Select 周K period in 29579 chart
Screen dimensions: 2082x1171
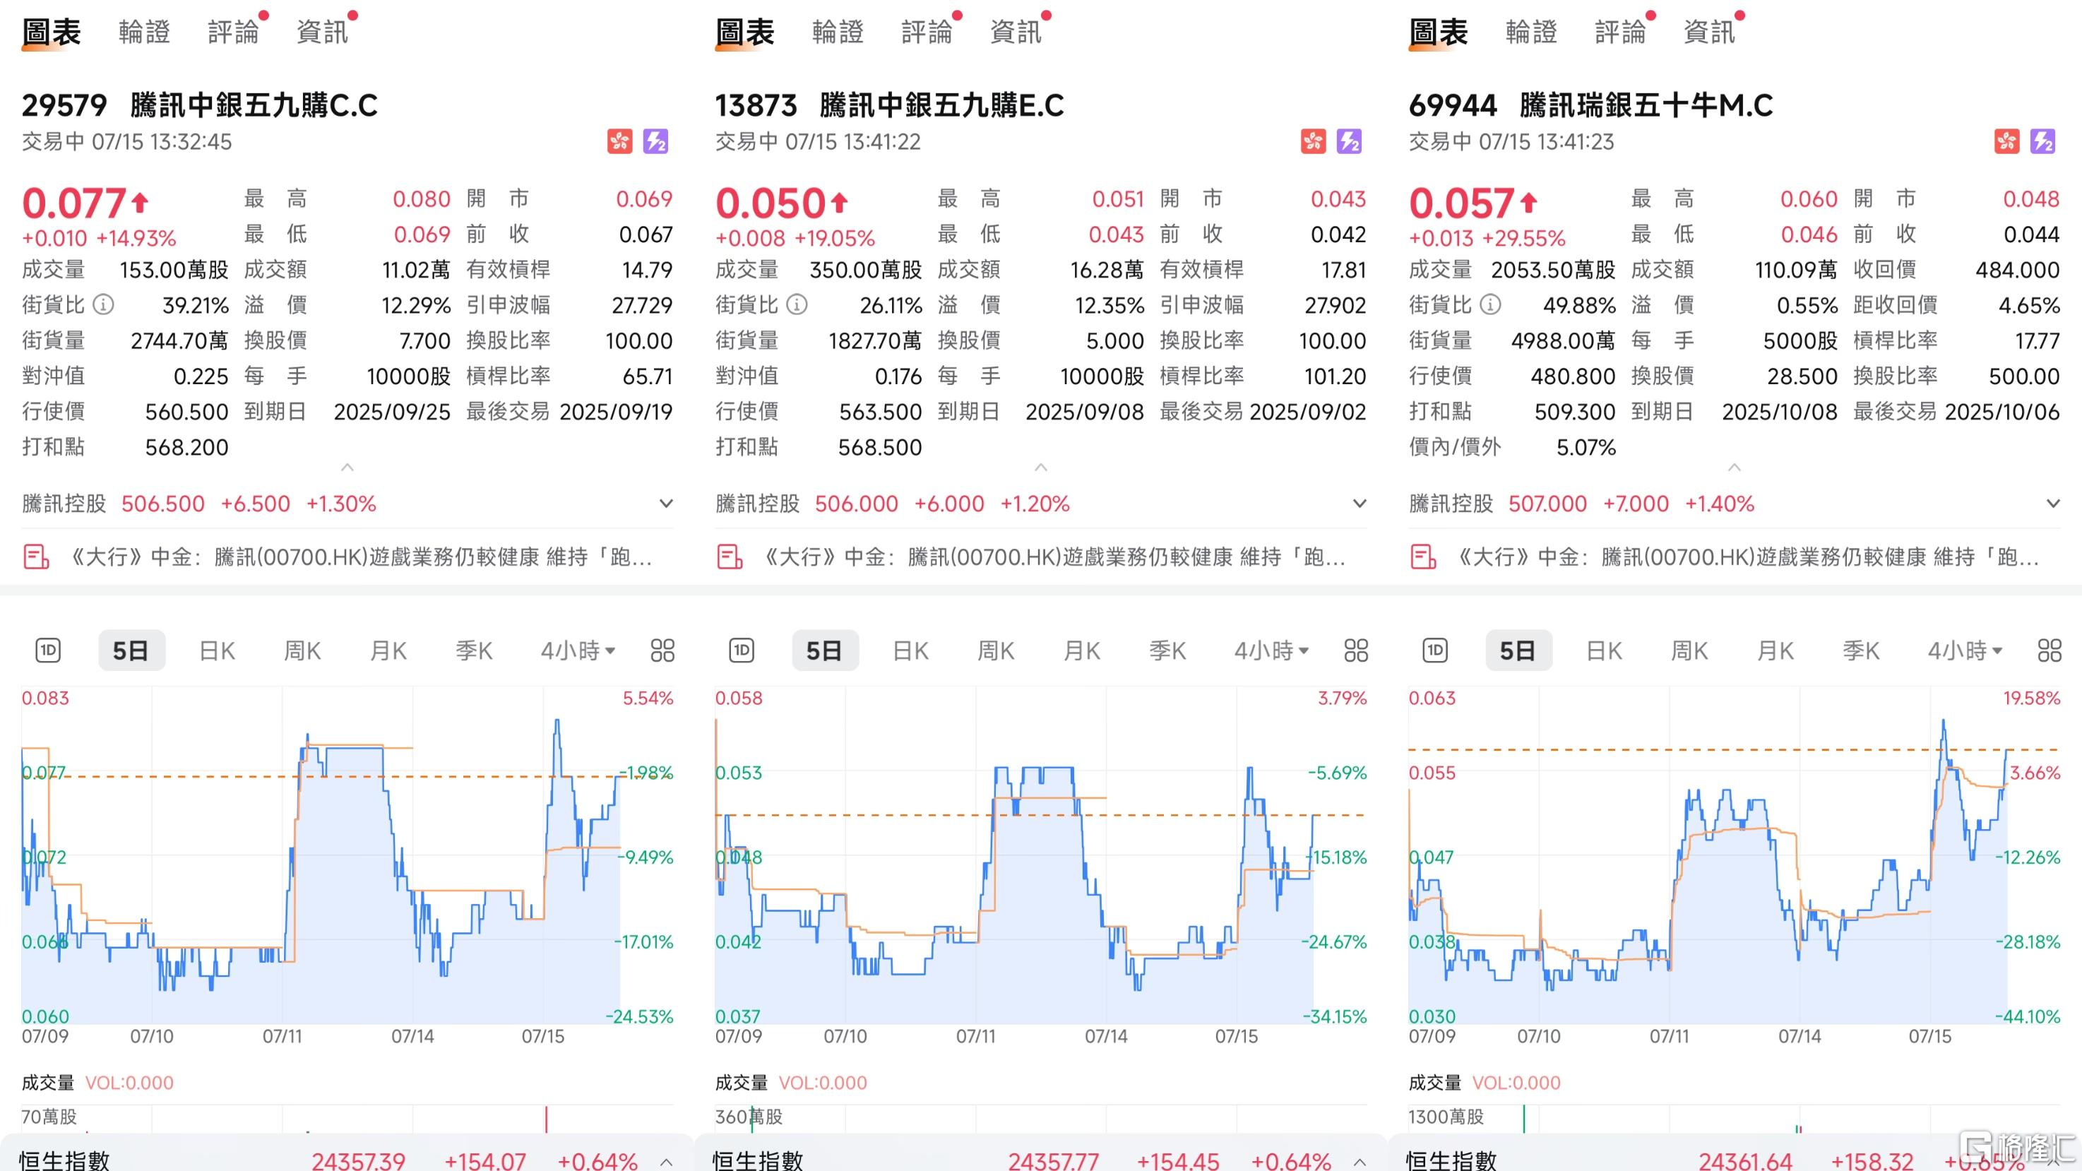(302, 650)
